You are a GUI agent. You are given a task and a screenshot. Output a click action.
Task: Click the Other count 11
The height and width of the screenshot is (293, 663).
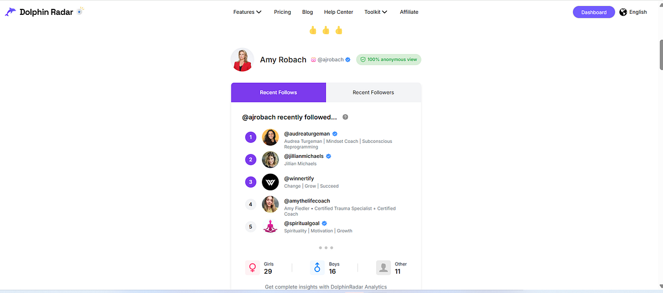[398, 271]
